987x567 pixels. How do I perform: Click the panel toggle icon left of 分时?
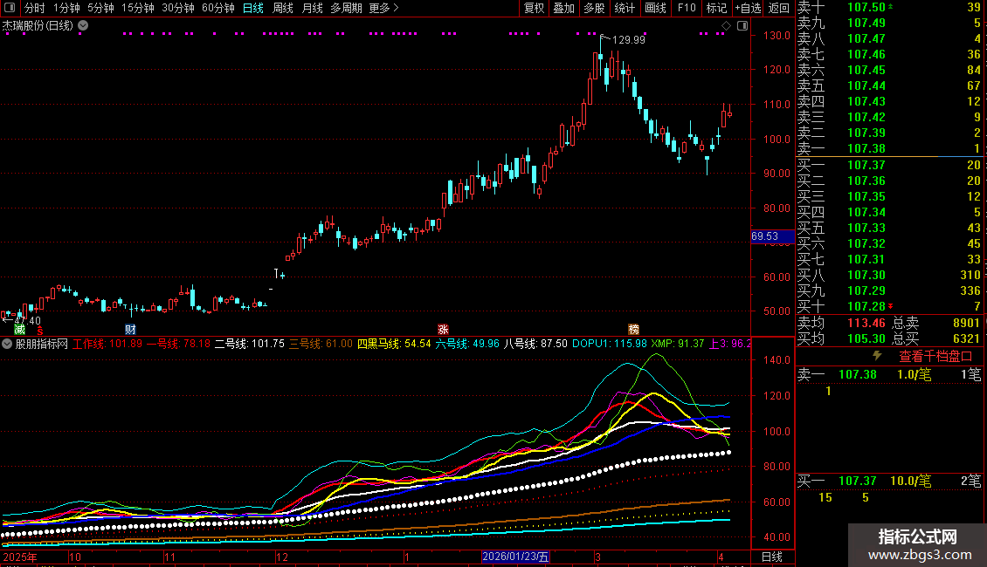tap(10, 8)
